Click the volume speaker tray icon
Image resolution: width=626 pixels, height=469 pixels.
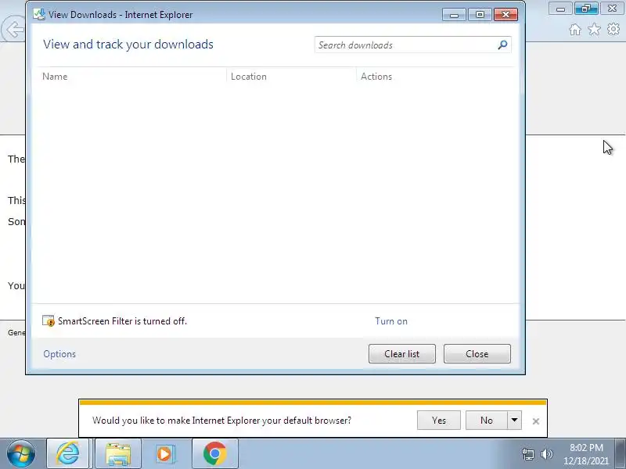tap(546, 454)
